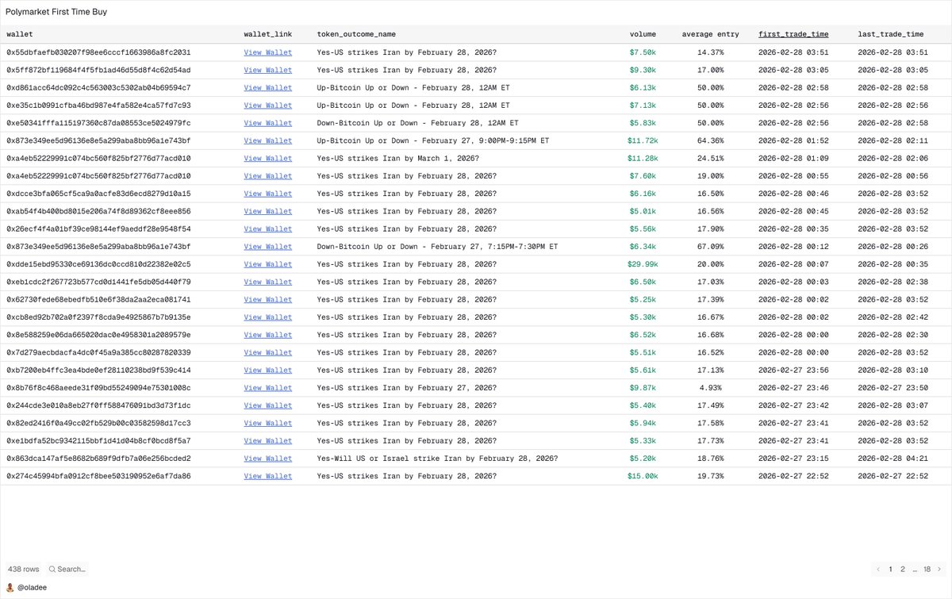Image resolution: width=952 pixels, height=599 pixels.
Task: Sort by token_outcome_name column header
Action: coord(356,34)
